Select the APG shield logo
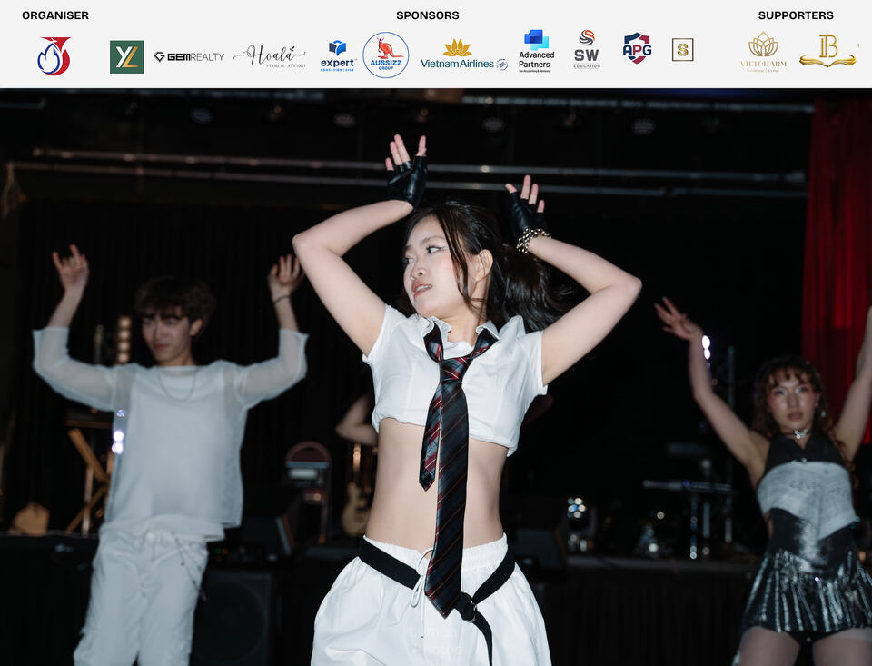This screenshot has height=666, width=872. pos(637,48)
